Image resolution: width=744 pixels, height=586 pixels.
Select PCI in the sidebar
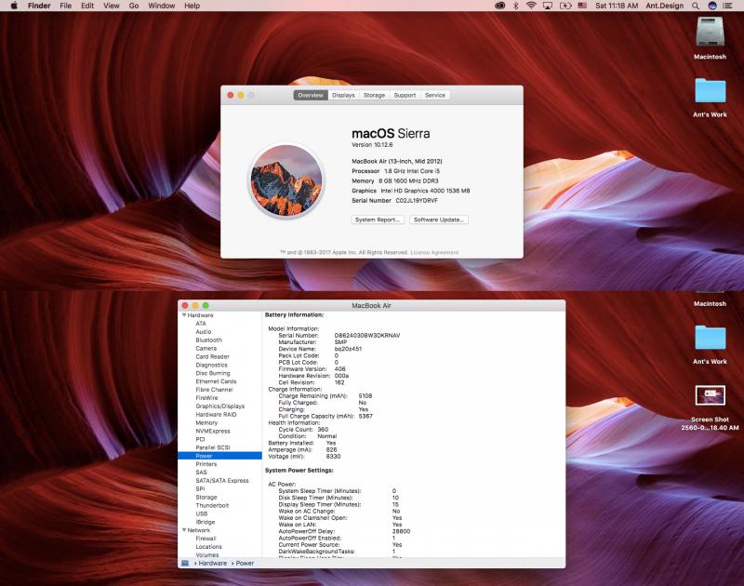pyautogui.click(x=200, y=439)
